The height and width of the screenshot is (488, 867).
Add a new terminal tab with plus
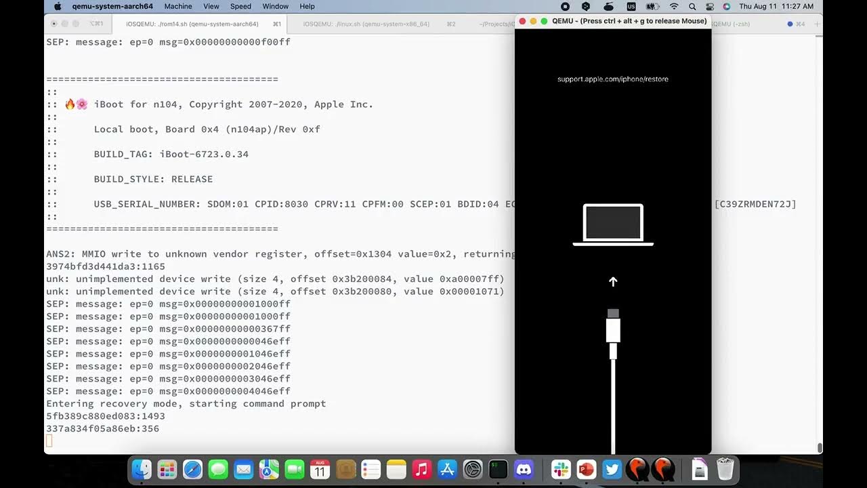(817, 24)
